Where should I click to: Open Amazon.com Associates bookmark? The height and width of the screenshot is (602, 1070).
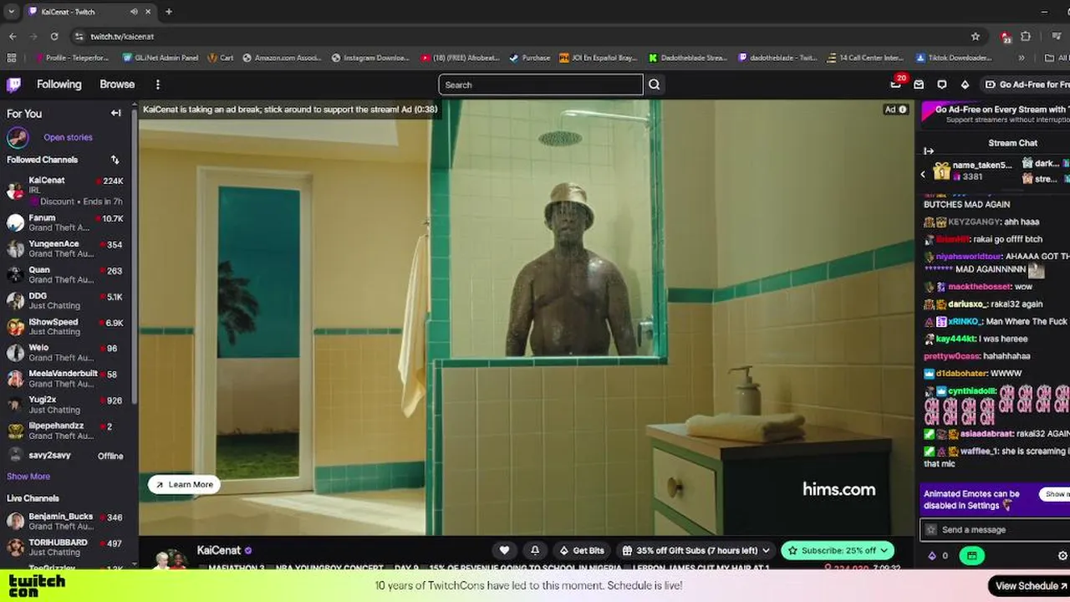coord(283,58)
